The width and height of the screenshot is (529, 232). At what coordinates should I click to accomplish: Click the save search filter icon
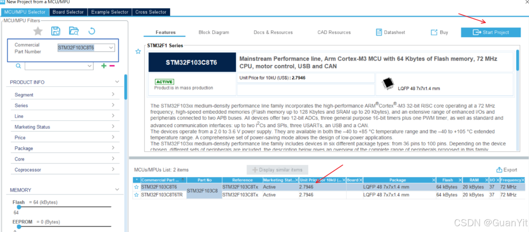tap(56, 31)
